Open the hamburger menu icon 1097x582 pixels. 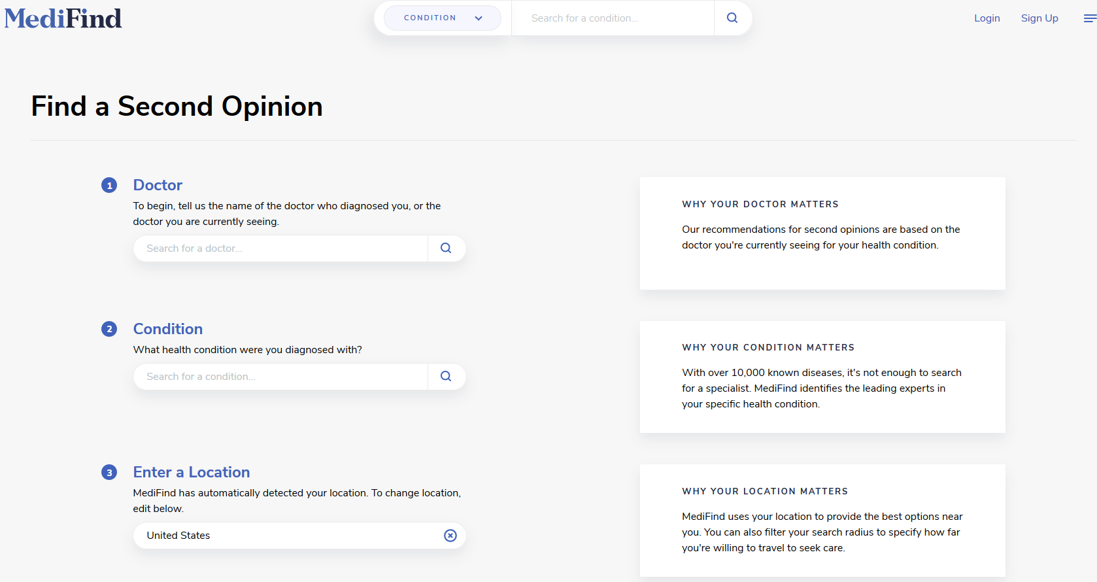(1089, 18)
